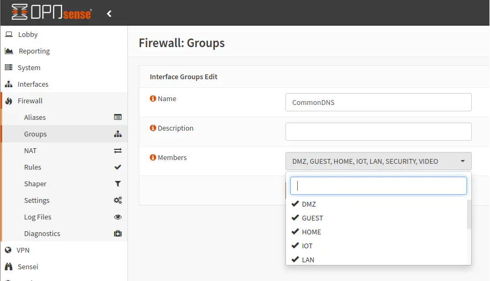Open the Interfaces sidebar menu

tap(33, 84)
